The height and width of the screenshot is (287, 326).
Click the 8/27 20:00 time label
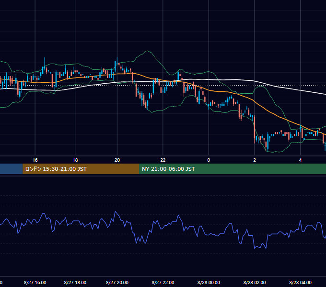[117, 282]
